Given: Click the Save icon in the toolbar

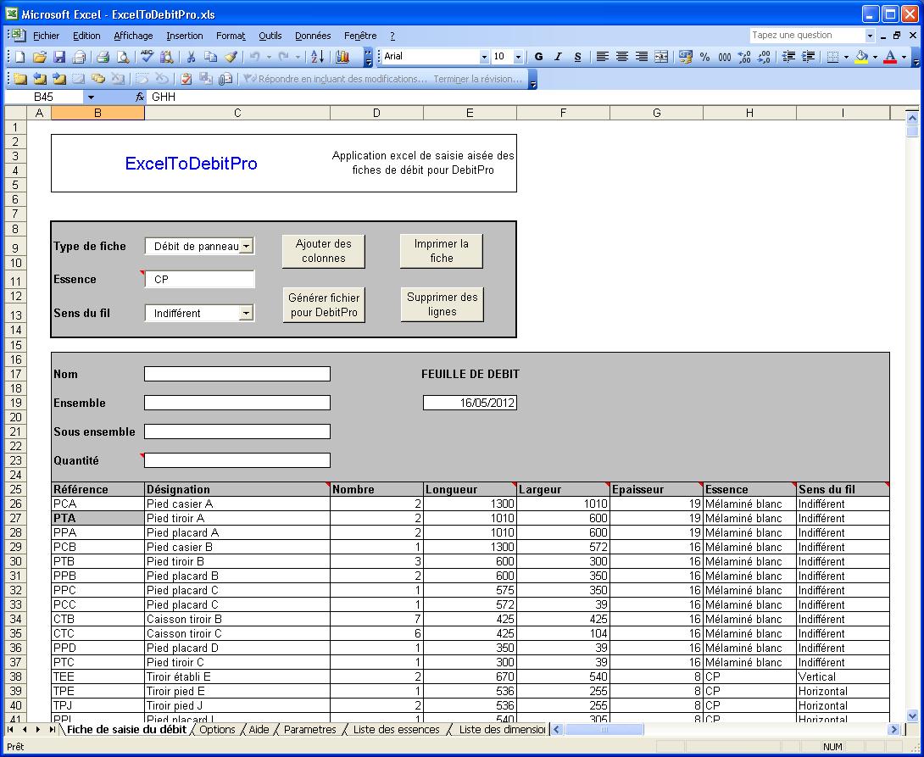Looking at the screenshot, I should (x=59, y=57).
